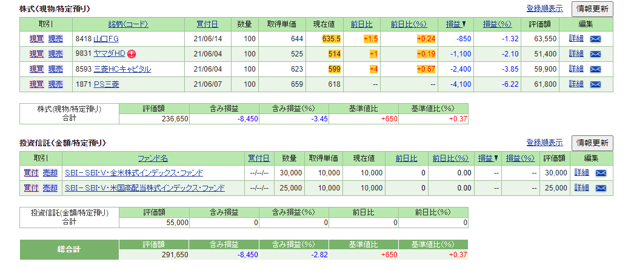Open the PS三菱 stock page
Screen dimensions: 631x270
tap(106, 84)
